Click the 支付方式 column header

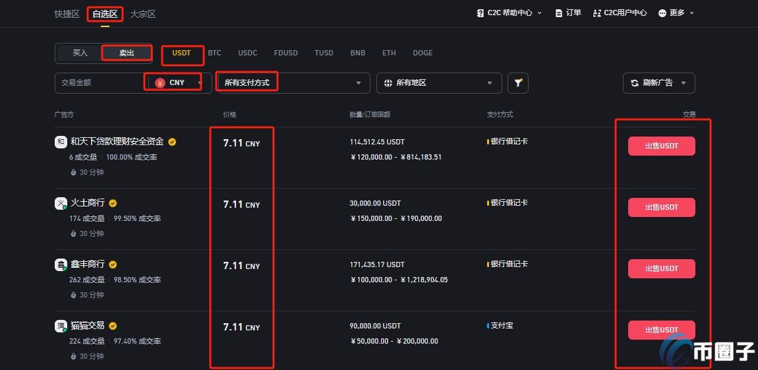tap(500, 115)
